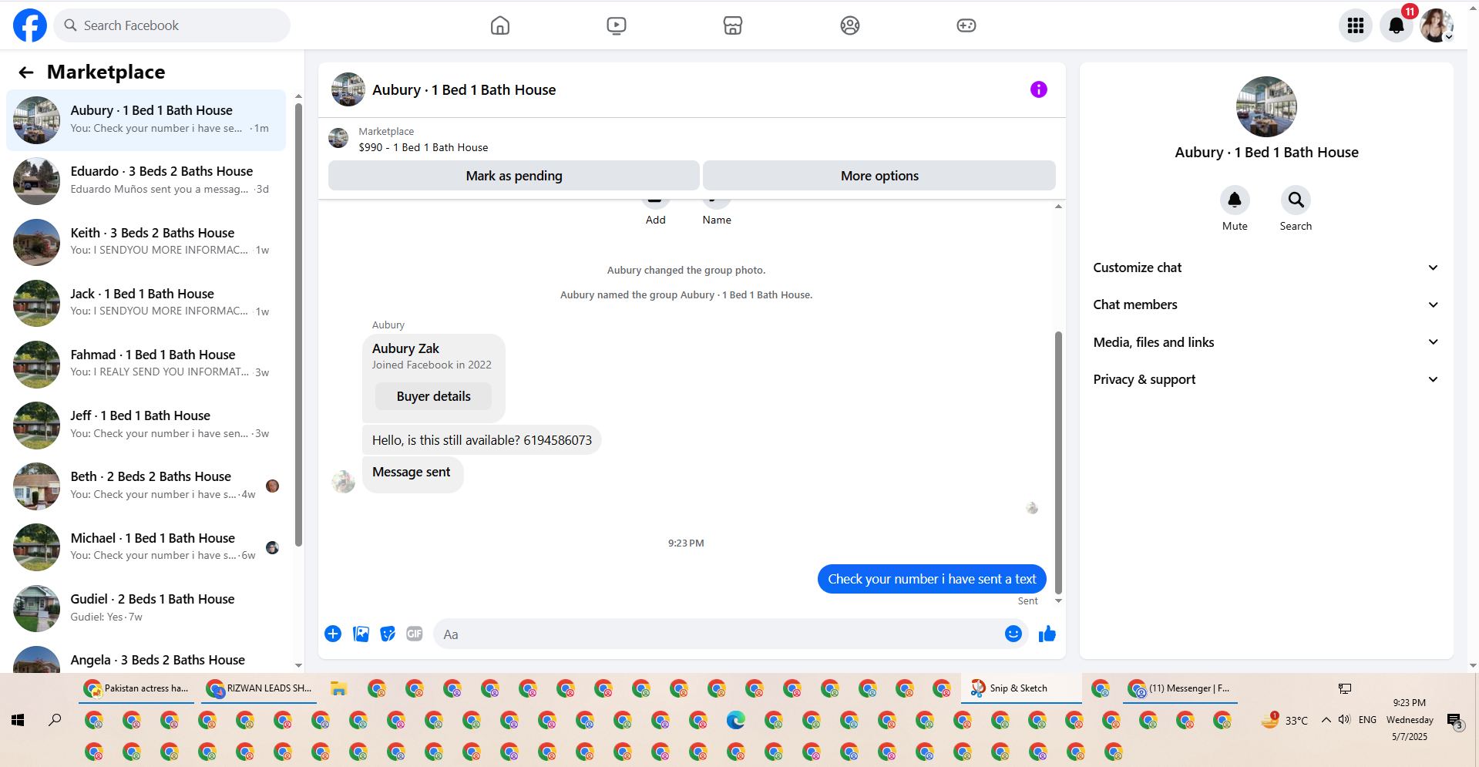The width and height of the screenshot is (1479, 767).
Task: Send a thumbs-up like
Action: (1047, 634)
